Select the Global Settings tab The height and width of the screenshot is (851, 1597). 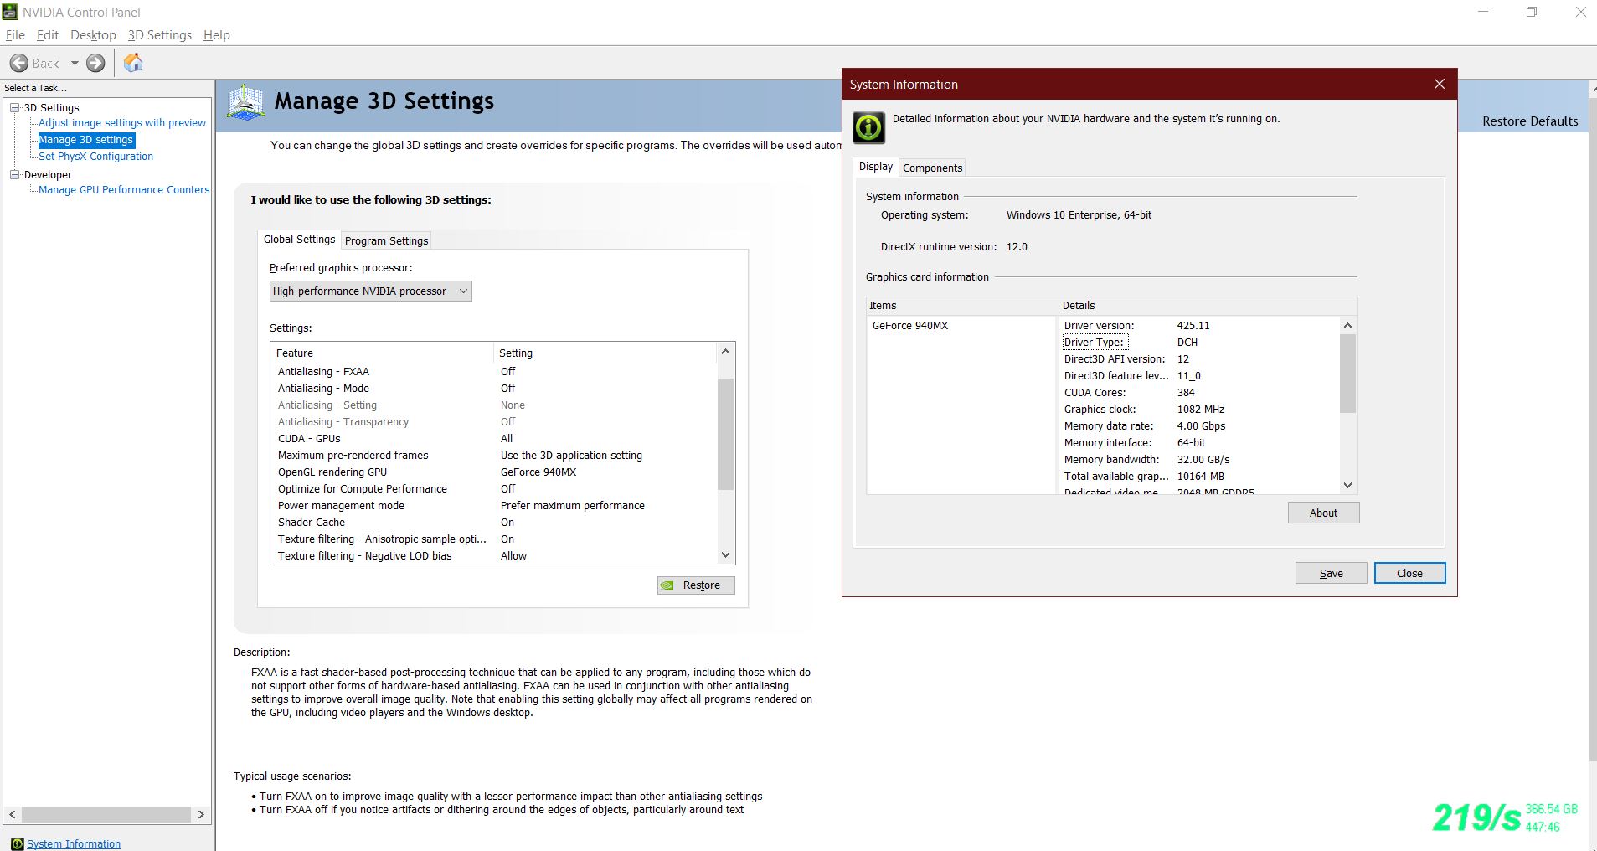(x=299, y=239)
